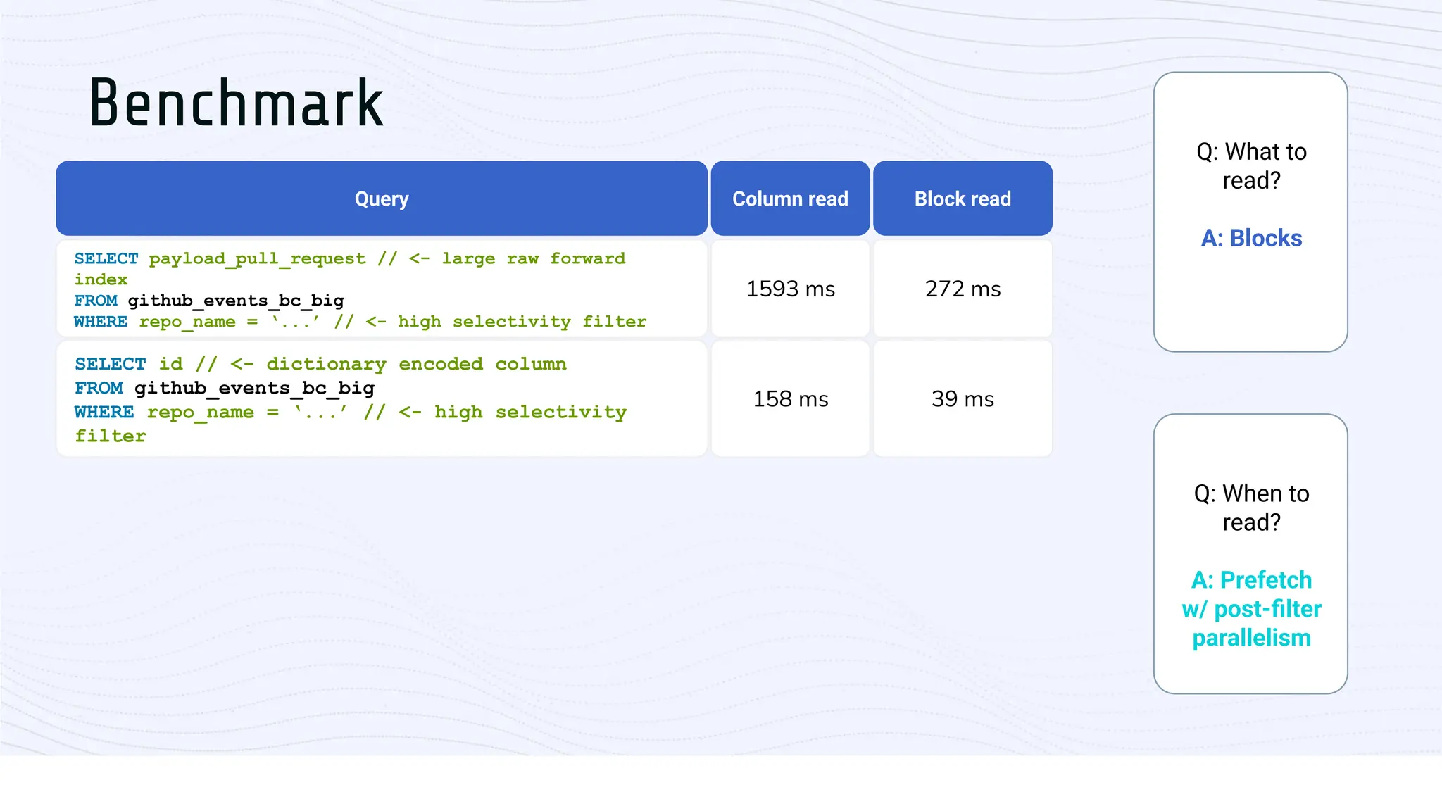Click the 1593 ms cell
Viewport: 1442px width, 811px height.
click(790, 289)
